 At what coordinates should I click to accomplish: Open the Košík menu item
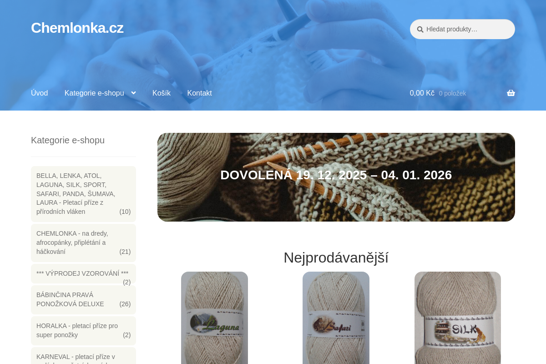(162, 93)
